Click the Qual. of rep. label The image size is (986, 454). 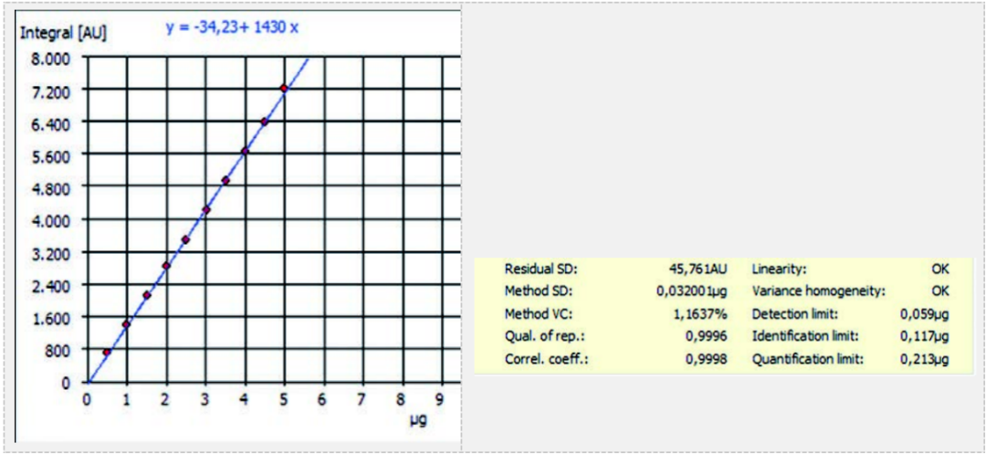pyautogui.click(x=542, y=337)
